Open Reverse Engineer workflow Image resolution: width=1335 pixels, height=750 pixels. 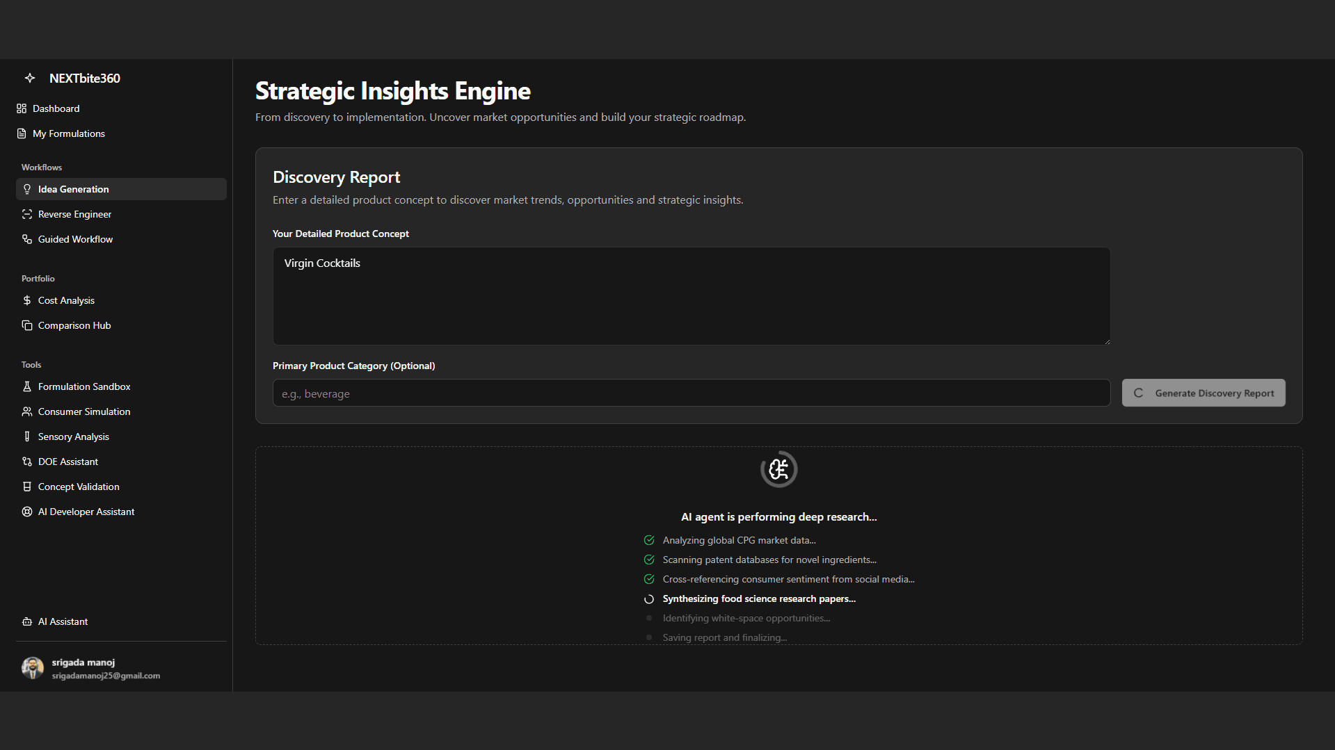pyautogui.click(x=74, y=214)
